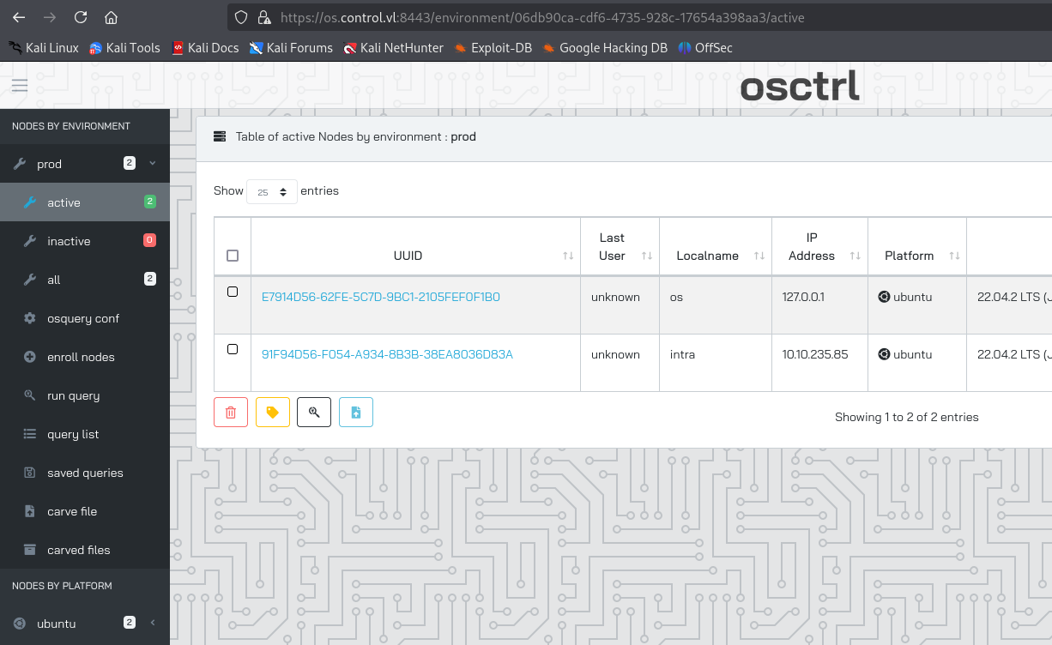Click the wrench icon beside all
The image size is (1052, 645).
[x=30, y=280]
